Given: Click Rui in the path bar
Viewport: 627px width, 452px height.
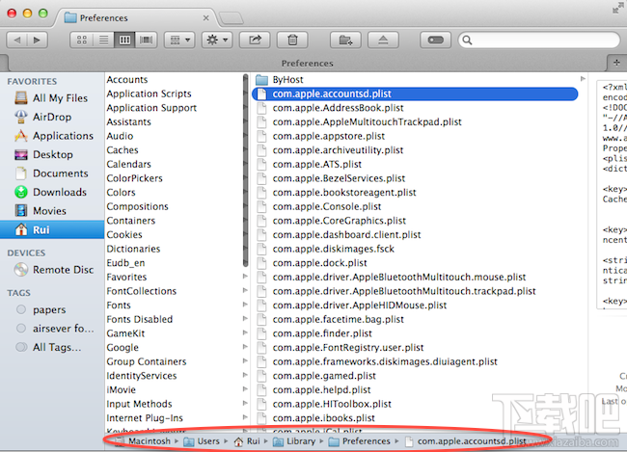Looking at the screenshot, I should click(248, 441).
